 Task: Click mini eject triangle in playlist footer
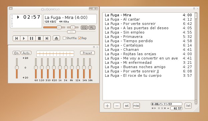point(168,108)
